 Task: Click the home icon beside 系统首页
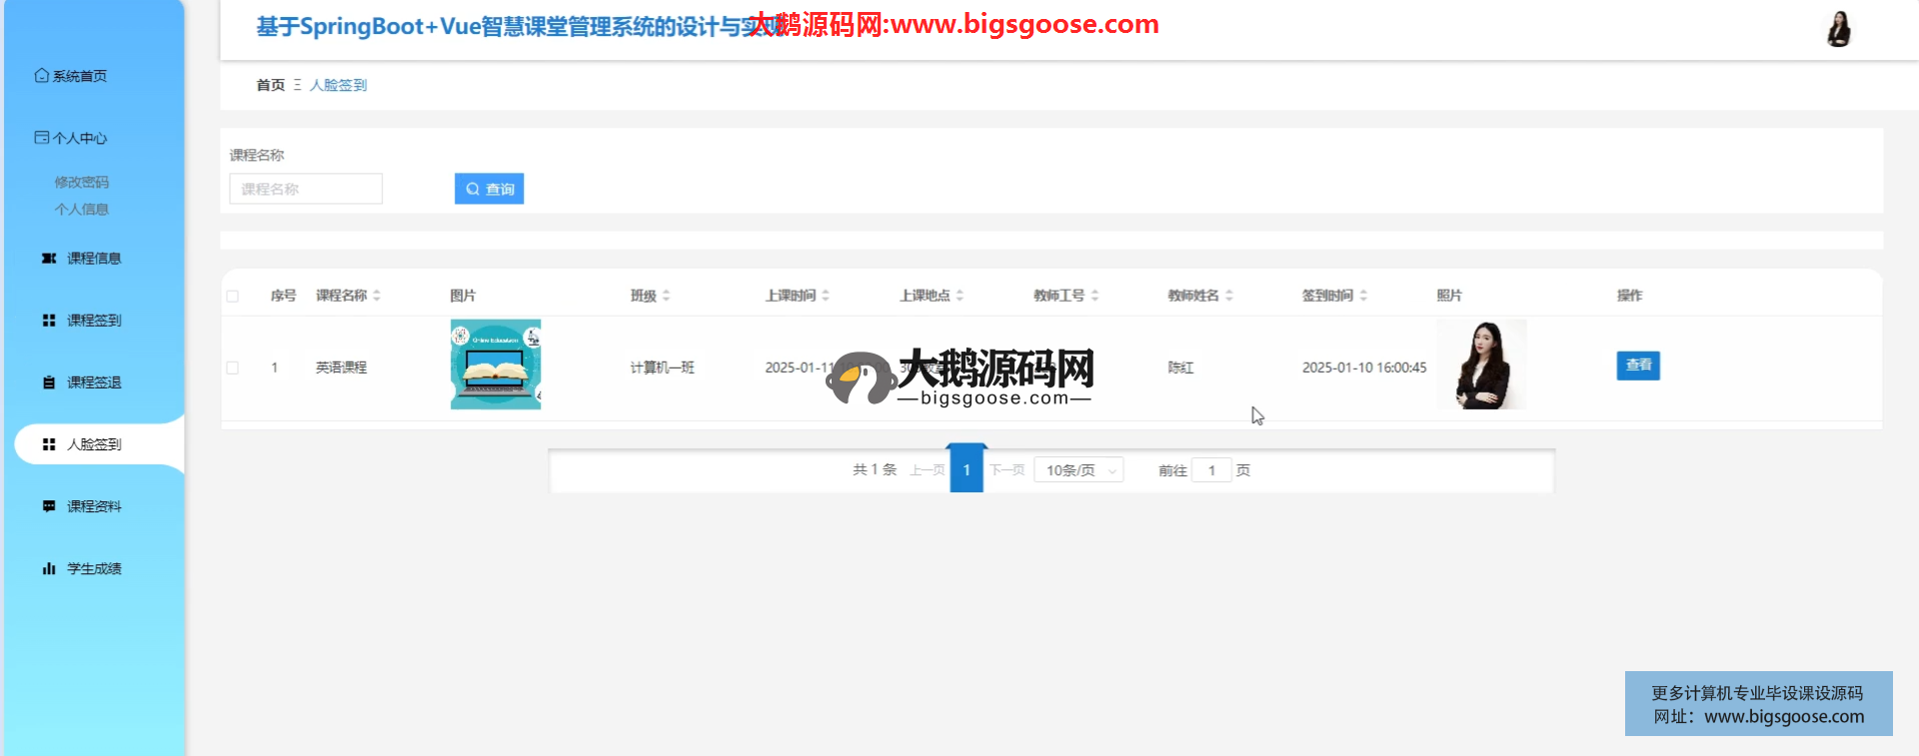coord(41,76)
